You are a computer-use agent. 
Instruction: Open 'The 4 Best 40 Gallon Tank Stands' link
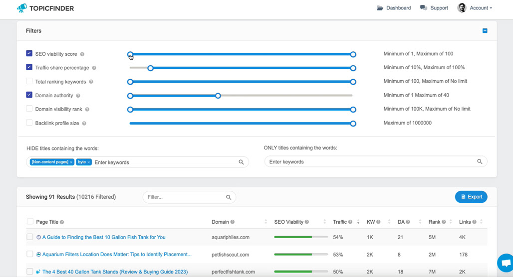click(115, 272)
